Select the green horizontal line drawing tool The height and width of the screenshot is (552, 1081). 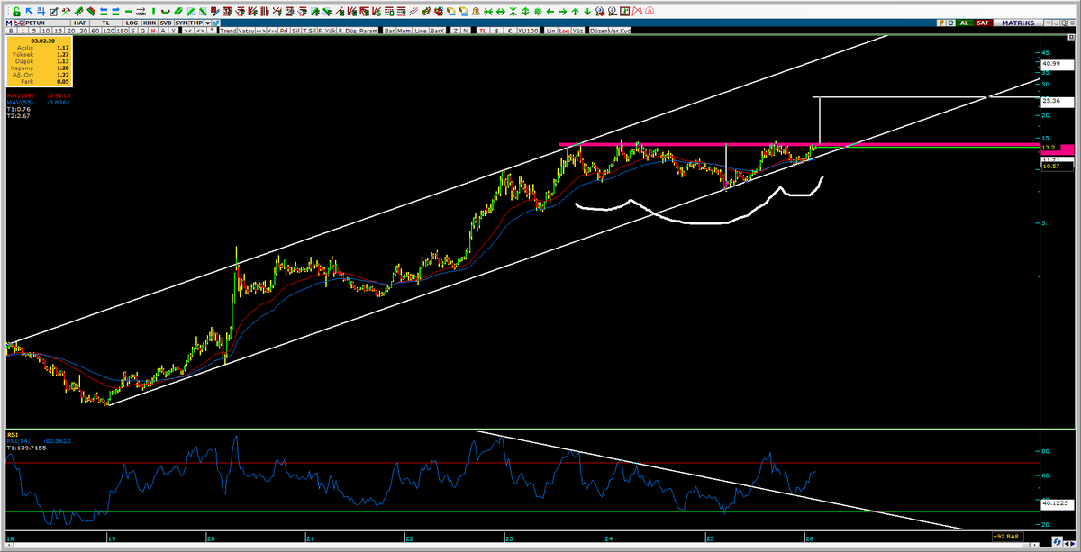click(128, 12)
